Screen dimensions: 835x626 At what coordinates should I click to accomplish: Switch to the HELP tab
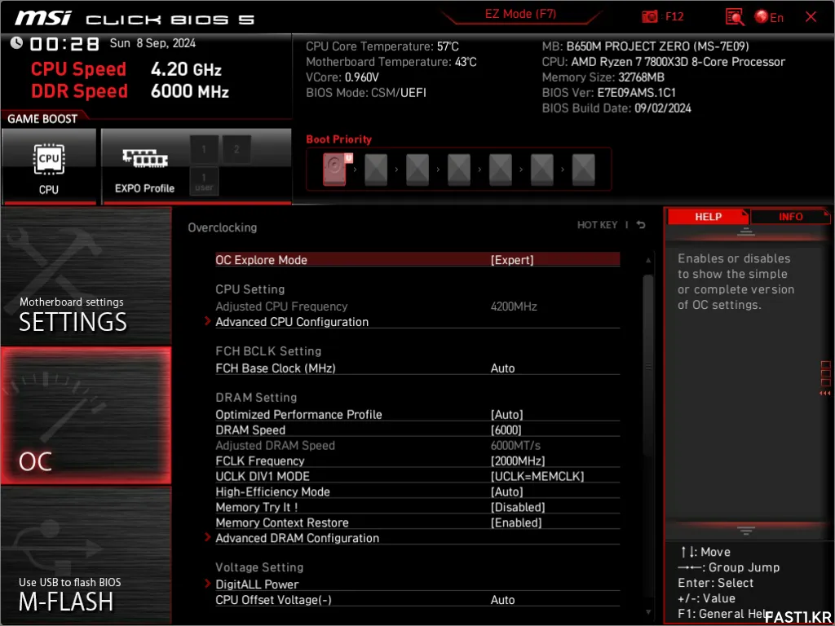[708, 217]
